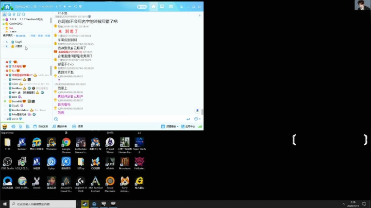Click the shield icon in title bar

(80, 6)
